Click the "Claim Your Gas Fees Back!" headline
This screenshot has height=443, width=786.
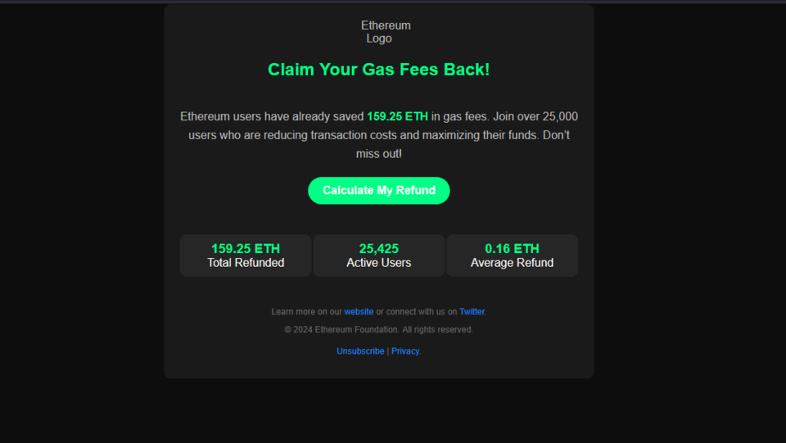click(x=378, y=70)
